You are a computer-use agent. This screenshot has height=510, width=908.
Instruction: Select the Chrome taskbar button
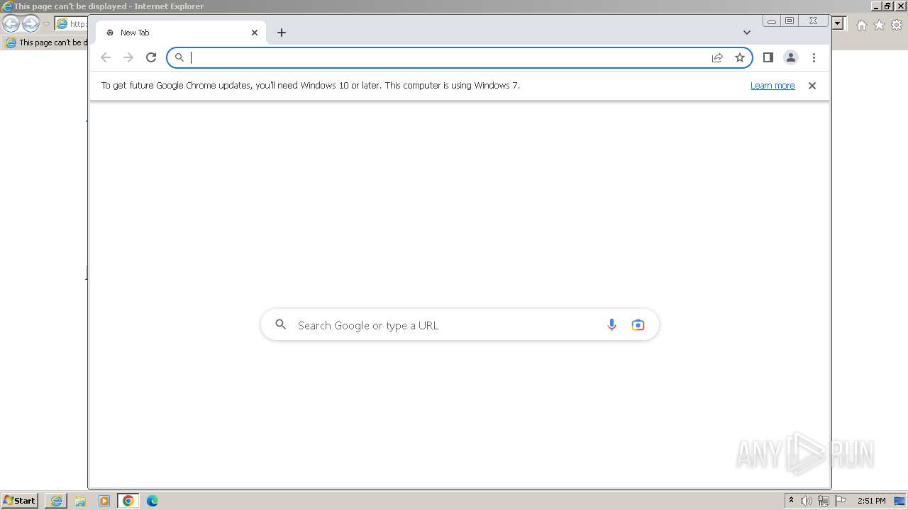pos(128,501)
